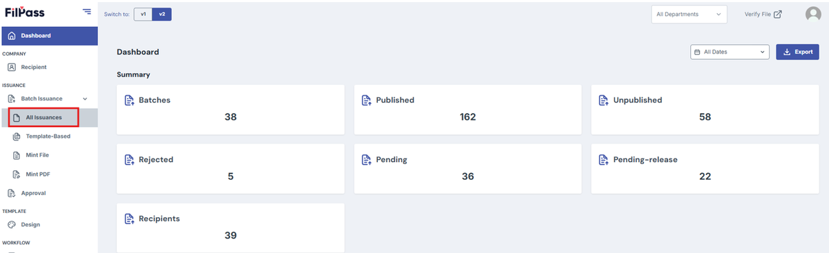Switch to version v2

pyautogui.click(x=162, y=14)
